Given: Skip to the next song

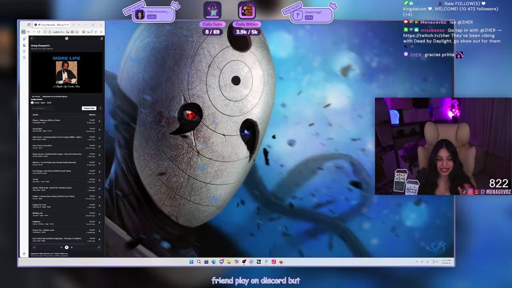Looking at the screenshot, I should click(x=72, y=247).
